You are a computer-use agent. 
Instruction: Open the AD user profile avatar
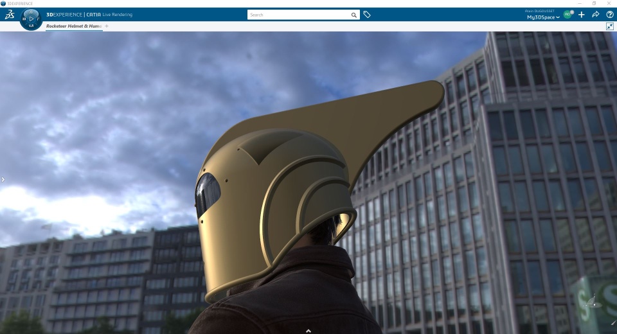click(568, 15)
